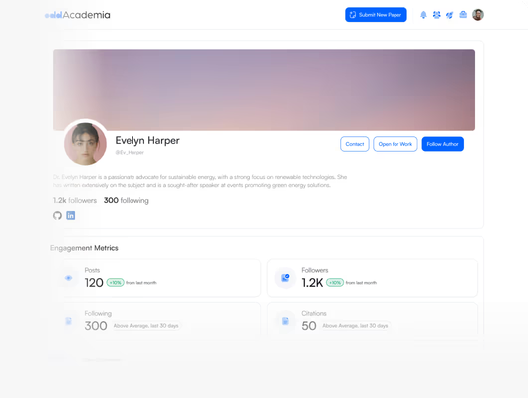Click the Citations document icon
Screen dimensions: 528x398
click(x=285, y=321)
